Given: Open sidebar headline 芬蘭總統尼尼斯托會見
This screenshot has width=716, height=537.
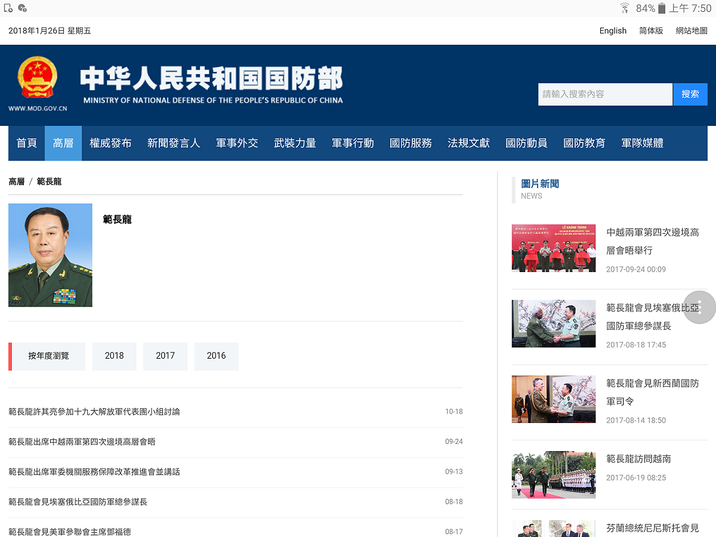Looking at the screenshot, I should click(x=653, y=528).
